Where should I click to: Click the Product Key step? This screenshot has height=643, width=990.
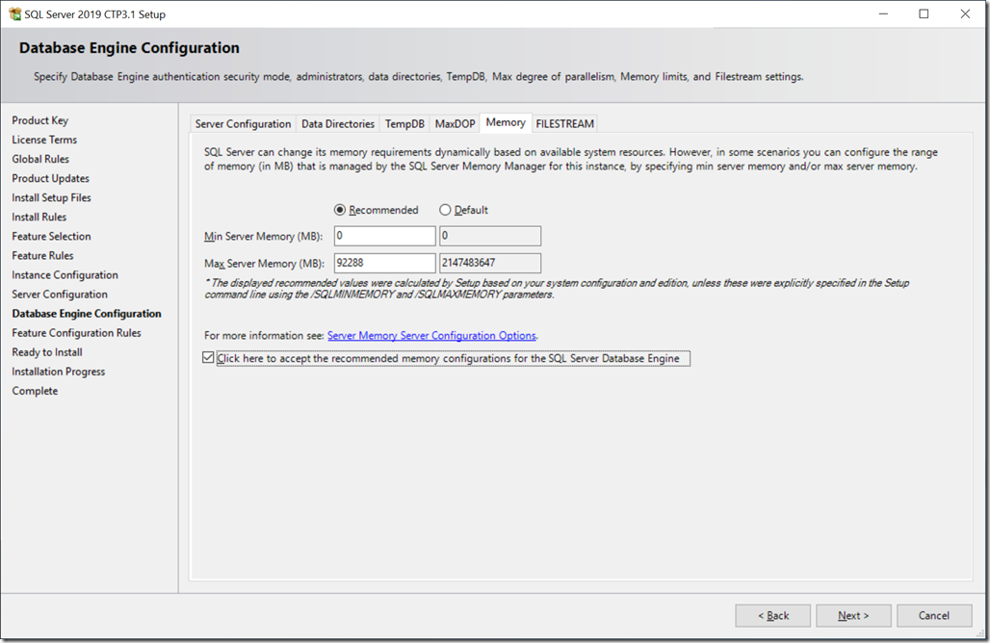click(39, 120)
